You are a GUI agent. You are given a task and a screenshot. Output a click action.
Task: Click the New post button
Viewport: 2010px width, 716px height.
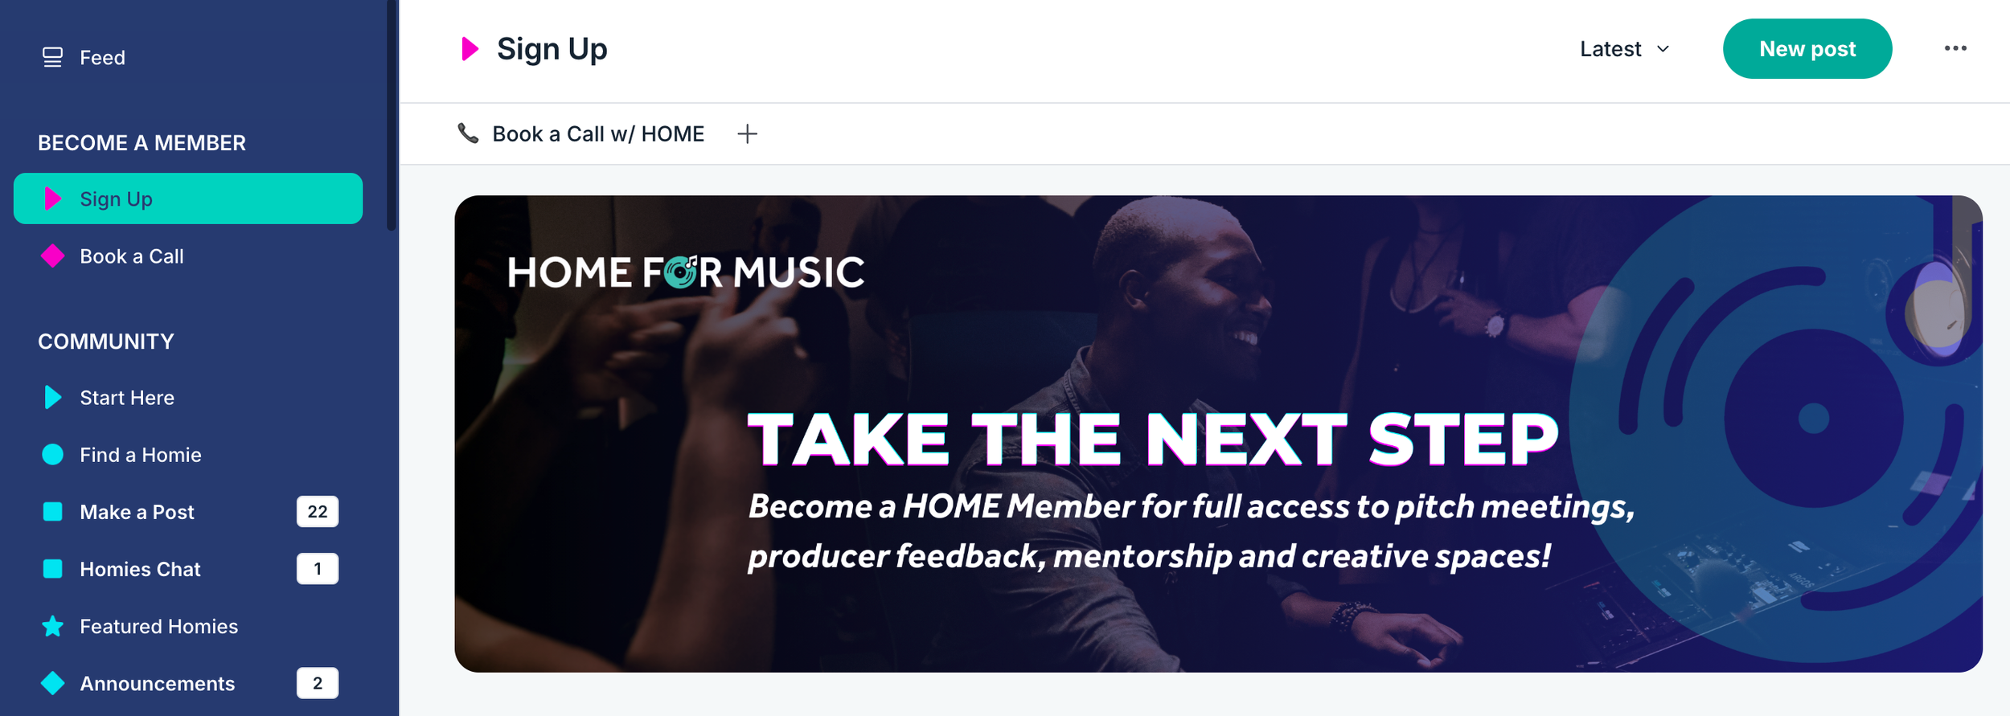coord(1807,49)
